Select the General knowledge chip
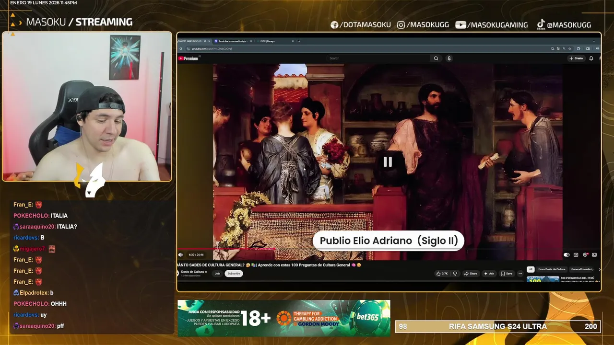 click(x=582, y=269)
